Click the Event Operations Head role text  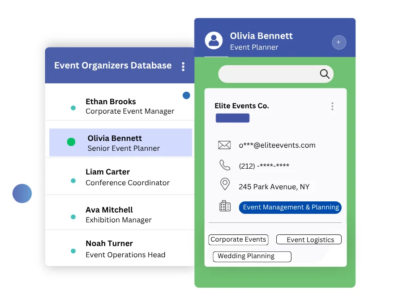click(x=125, y=255)
